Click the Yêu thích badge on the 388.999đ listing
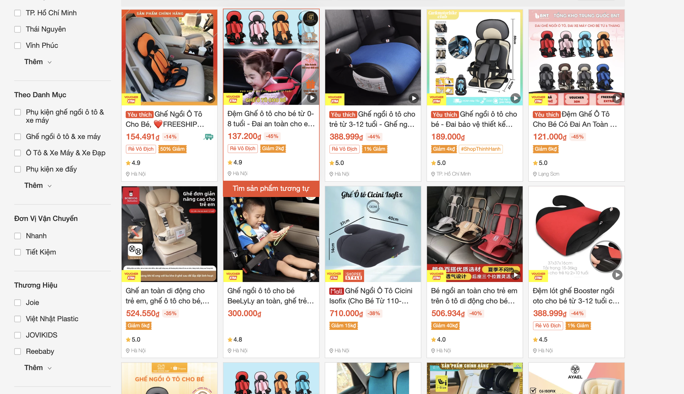 pos(343,114)
